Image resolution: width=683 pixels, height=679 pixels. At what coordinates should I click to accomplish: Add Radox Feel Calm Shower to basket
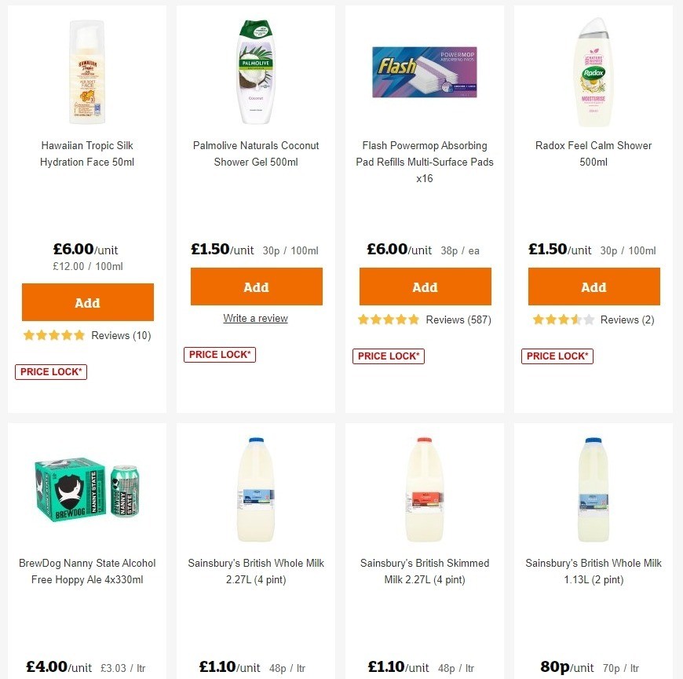coord(594,287)
